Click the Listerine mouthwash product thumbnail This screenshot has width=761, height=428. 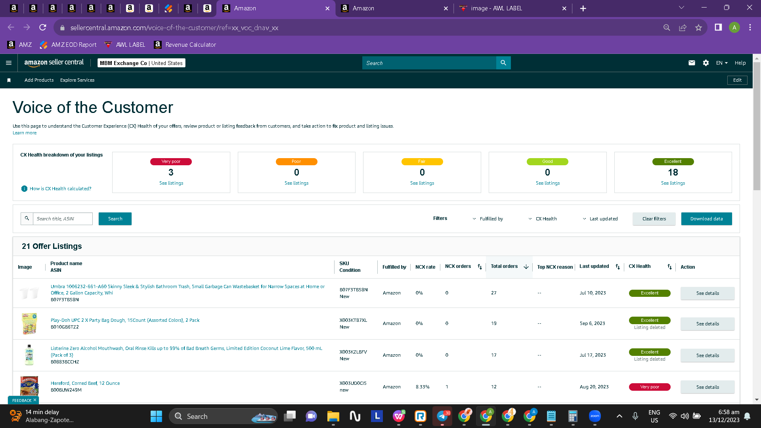pos(29,355)
